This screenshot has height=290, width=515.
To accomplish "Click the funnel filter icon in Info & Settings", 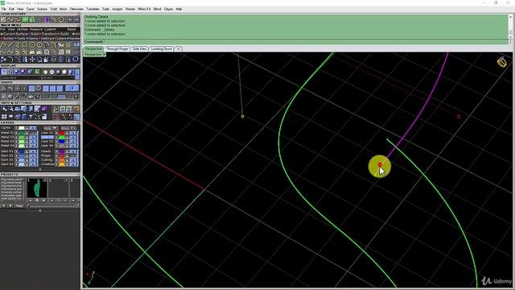I will 31,117.
